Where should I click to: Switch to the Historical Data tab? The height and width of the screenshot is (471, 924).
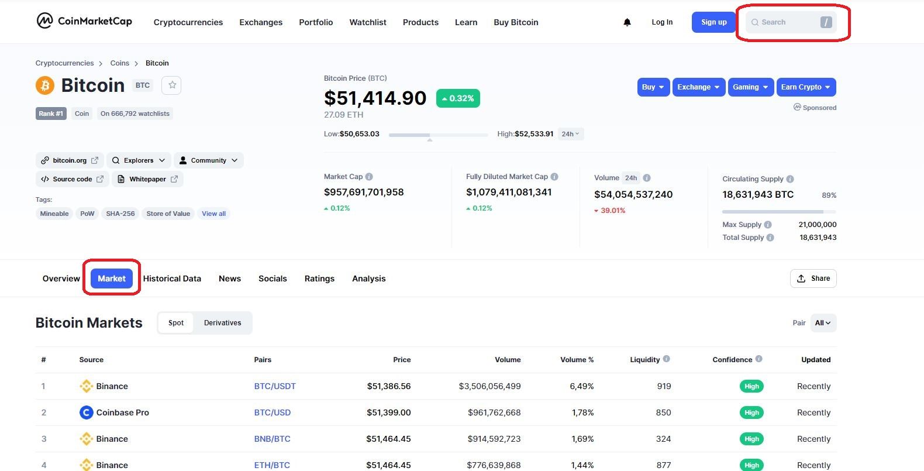(172, 279)
